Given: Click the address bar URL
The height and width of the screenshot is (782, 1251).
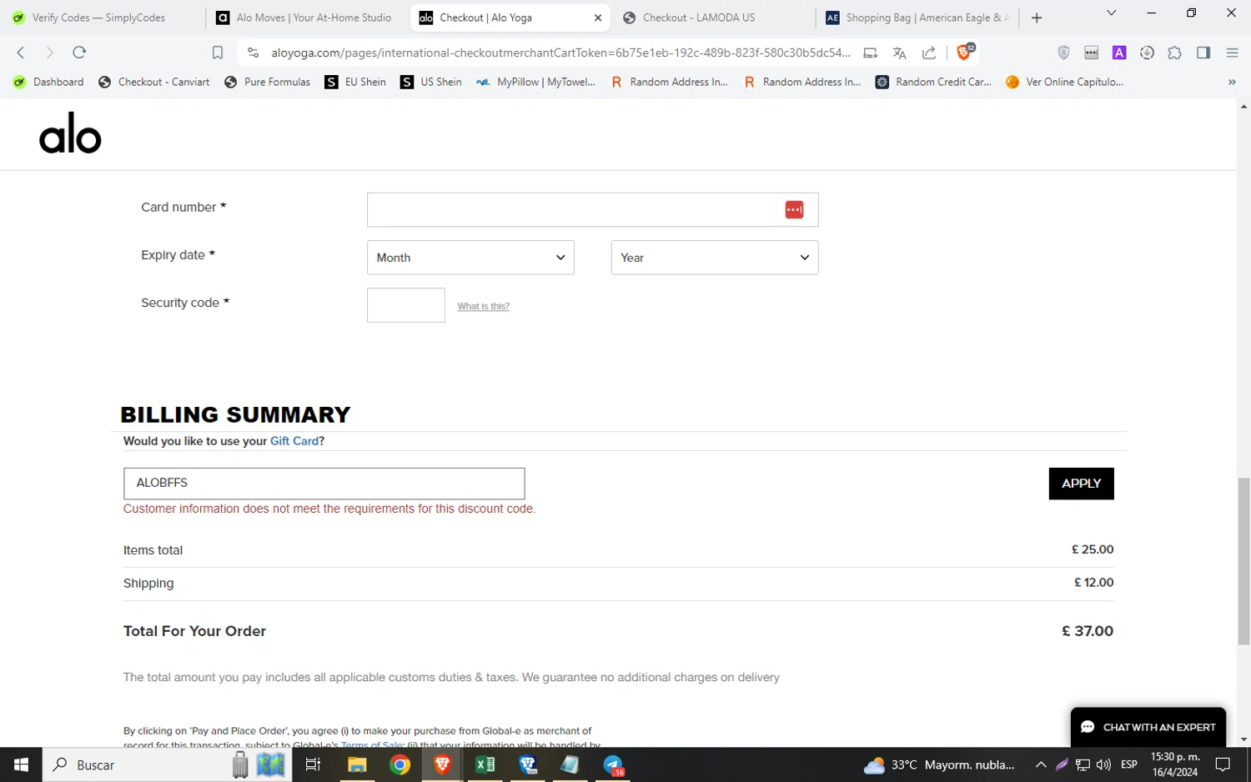Looking at the screenshot, I should coord(560,53).
